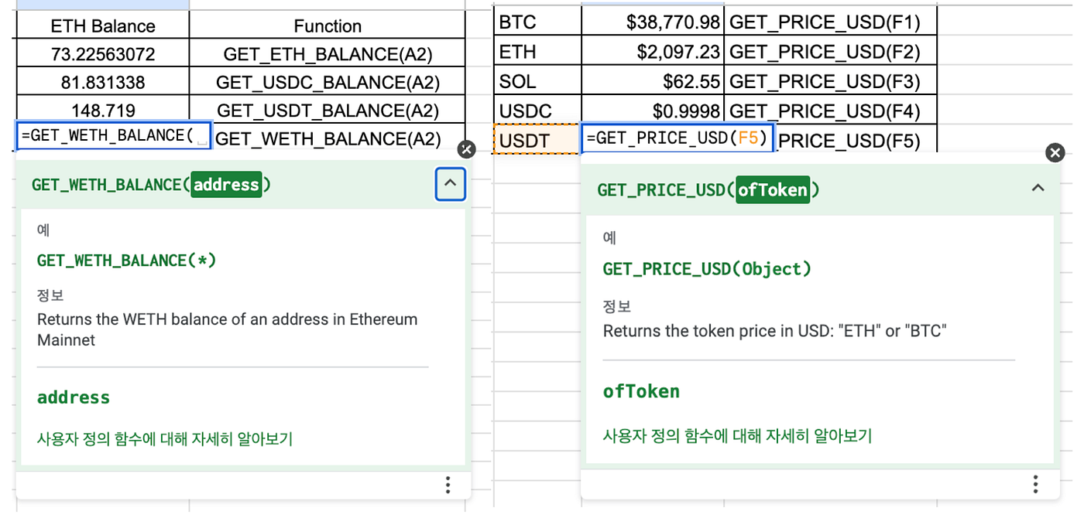The width and height of the screenshot is (1084, 518).
Task: Open the custom functions link under the address parameter
Action: pos(165,439)
